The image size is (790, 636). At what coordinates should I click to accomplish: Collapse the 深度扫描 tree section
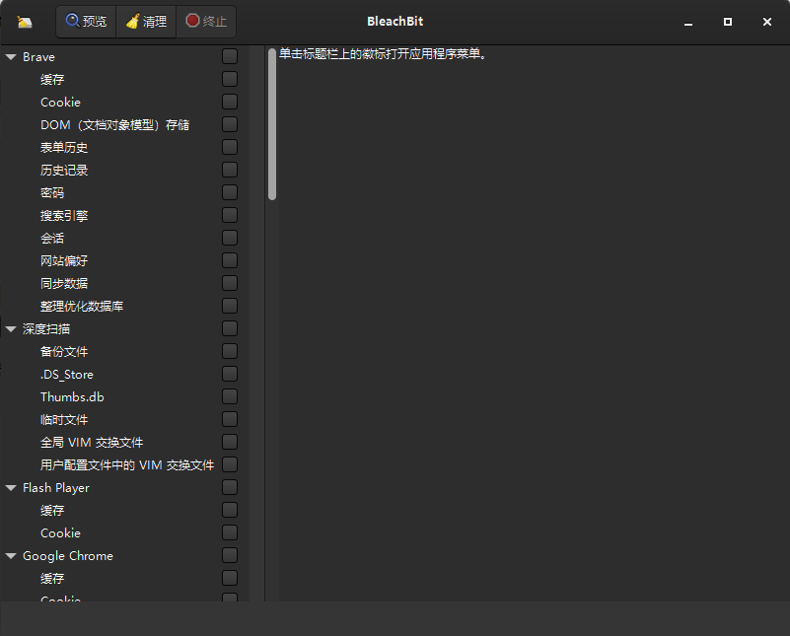coord(11,328)
